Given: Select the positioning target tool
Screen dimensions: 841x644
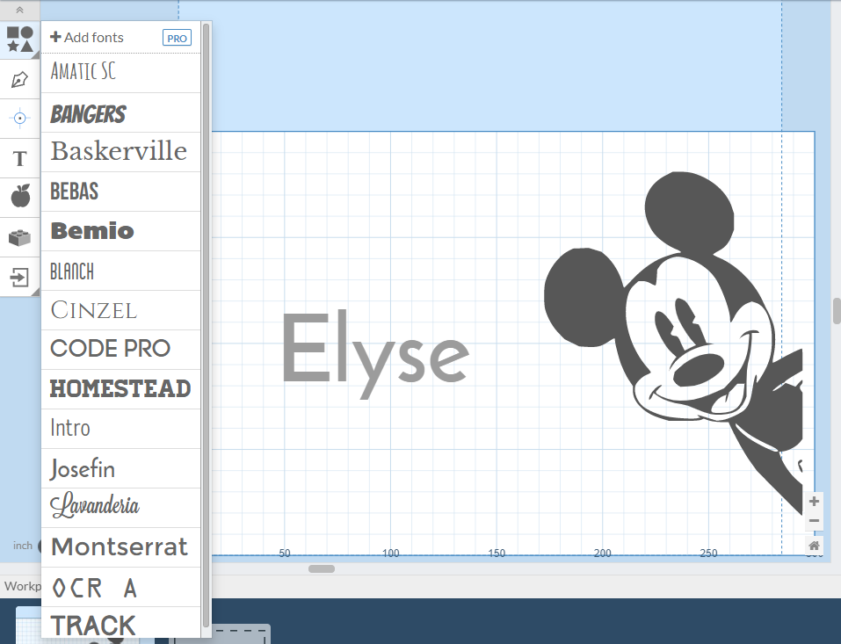Looking at the screenshot, I should pos(20,118).
